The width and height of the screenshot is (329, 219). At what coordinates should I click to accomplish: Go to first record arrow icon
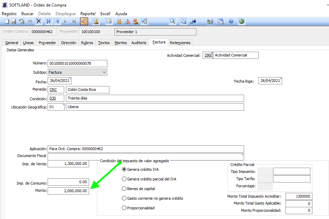tap(48, 21)
